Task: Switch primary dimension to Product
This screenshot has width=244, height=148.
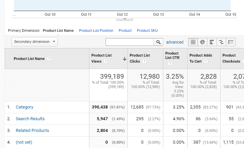Action: [125, 30]
